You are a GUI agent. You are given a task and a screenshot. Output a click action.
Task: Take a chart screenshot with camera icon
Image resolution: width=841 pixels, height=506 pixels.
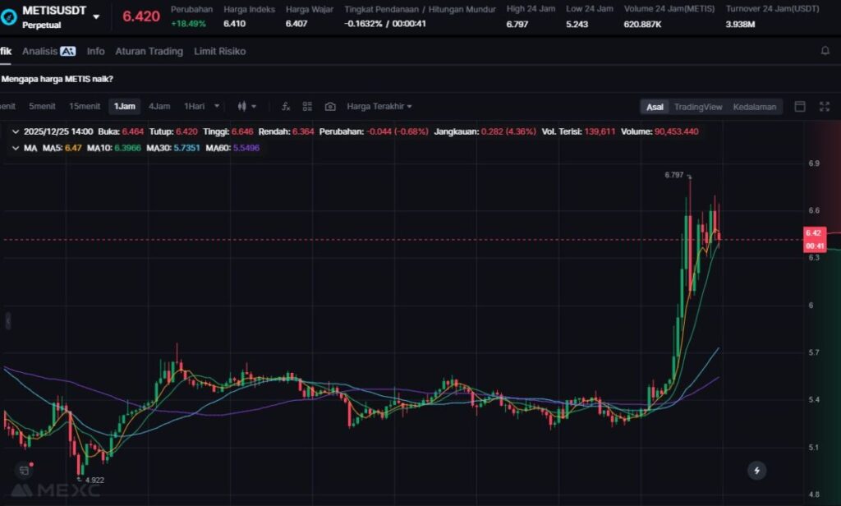pos(330,107)
